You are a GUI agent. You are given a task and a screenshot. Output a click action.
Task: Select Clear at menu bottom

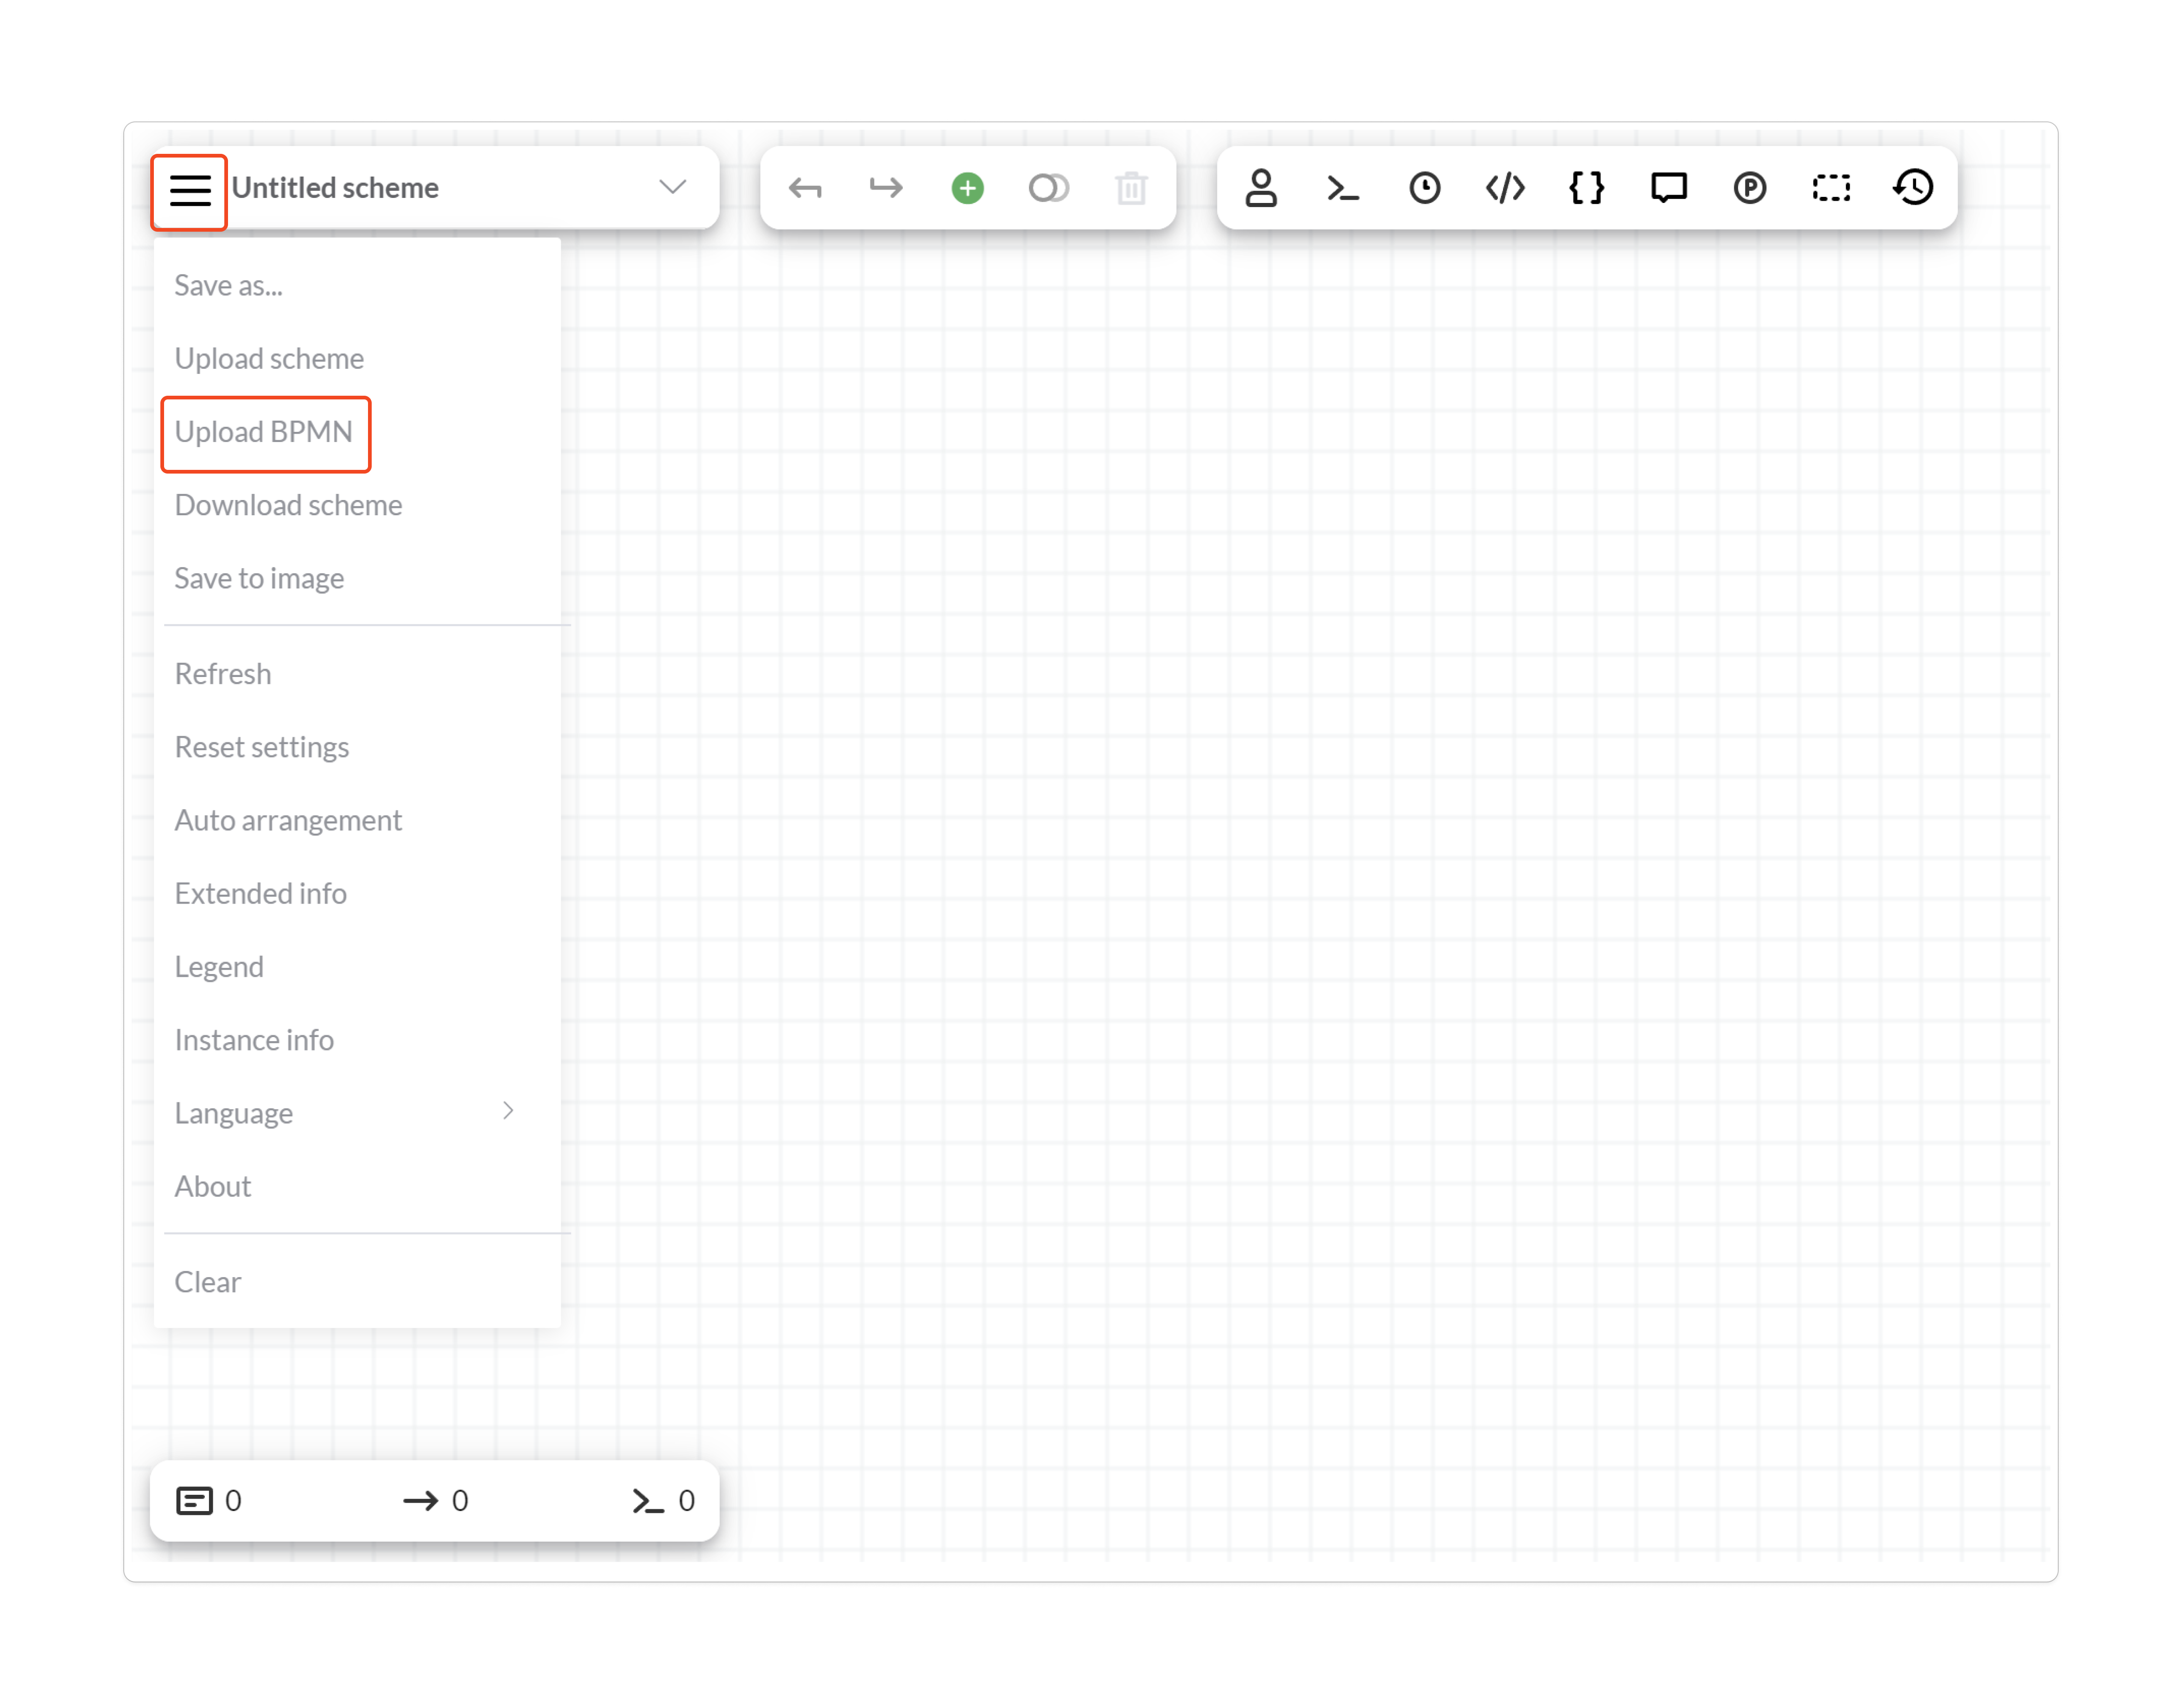click(x=207, y=1282)
